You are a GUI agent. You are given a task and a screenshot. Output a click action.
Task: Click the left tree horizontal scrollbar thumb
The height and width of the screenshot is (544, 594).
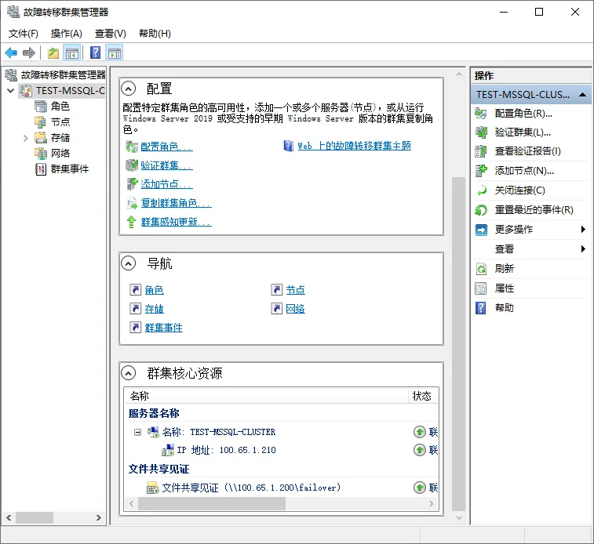35,517
